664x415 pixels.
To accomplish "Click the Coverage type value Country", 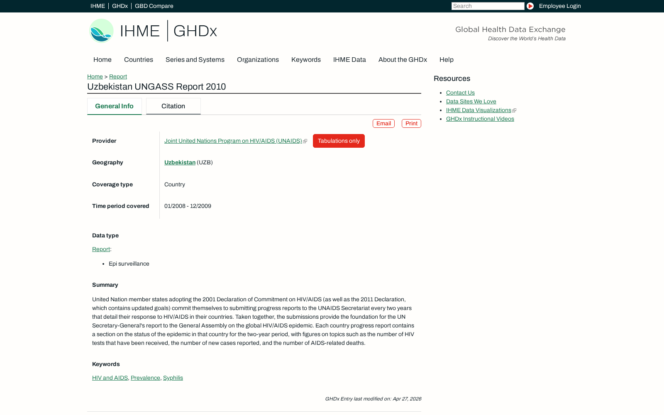I will [x=175, y=184].
